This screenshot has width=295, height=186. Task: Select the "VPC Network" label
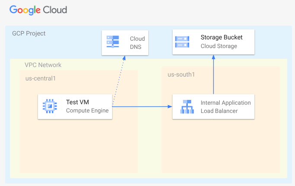(43, 65)
